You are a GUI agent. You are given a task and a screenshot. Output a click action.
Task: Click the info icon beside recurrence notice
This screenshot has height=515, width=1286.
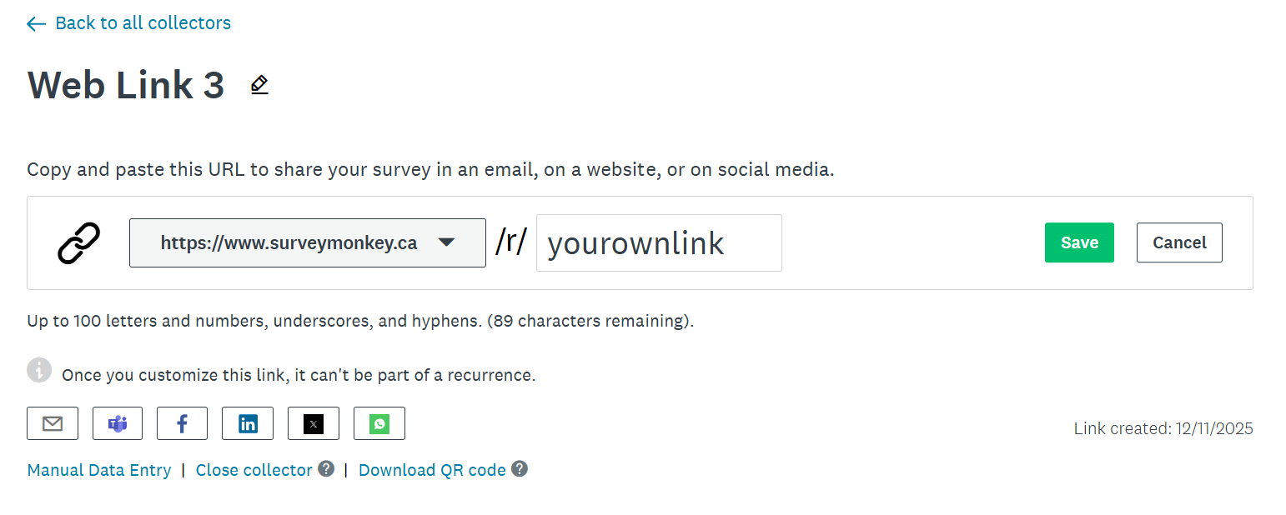click(x=39, y=370)
